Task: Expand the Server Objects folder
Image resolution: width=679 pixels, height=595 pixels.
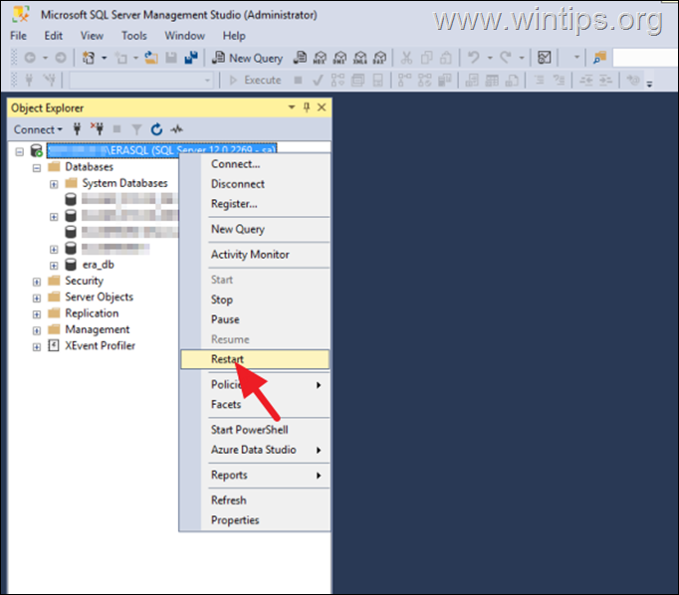Action: tap(37, 298)
